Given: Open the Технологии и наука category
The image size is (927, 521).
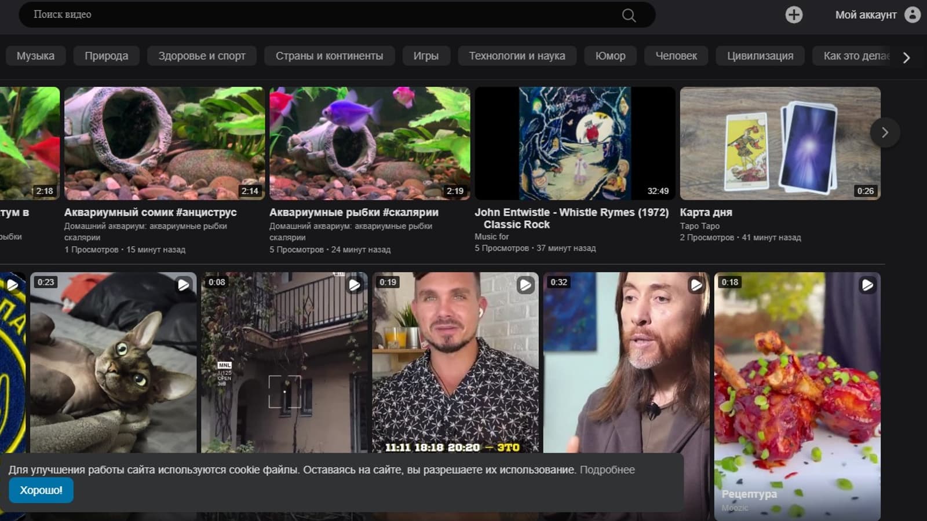Looking at the screenshot, I should click(517, 56).
